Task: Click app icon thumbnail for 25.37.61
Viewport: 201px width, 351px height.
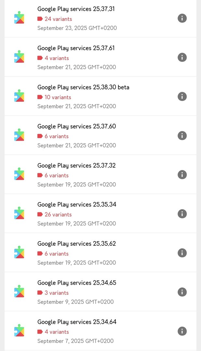Action: point(19,57)
